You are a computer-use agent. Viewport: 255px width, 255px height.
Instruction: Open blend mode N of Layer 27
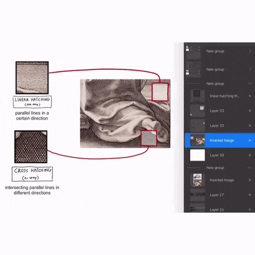[250, 195]
